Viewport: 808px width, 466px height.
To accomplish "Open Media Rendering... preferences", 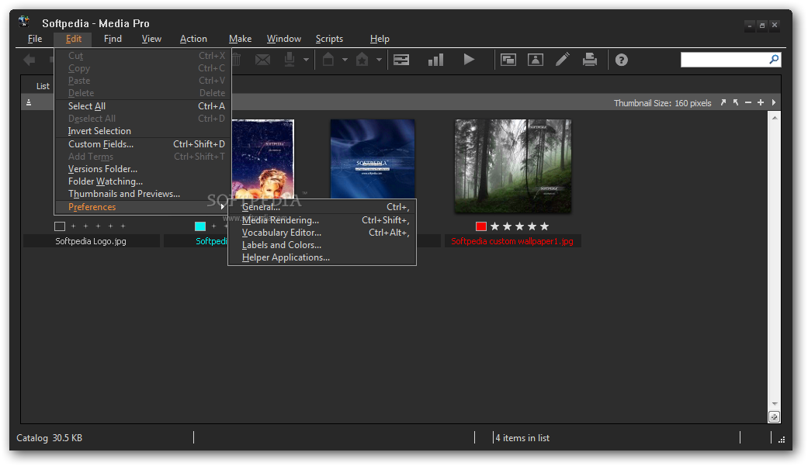I will point(322,220).
